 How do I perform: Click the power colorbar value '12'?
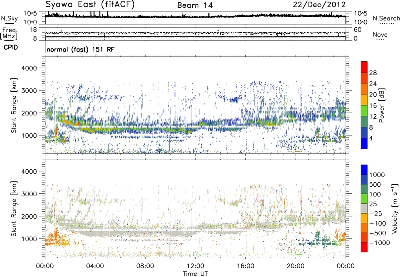[x=373, y=117]
